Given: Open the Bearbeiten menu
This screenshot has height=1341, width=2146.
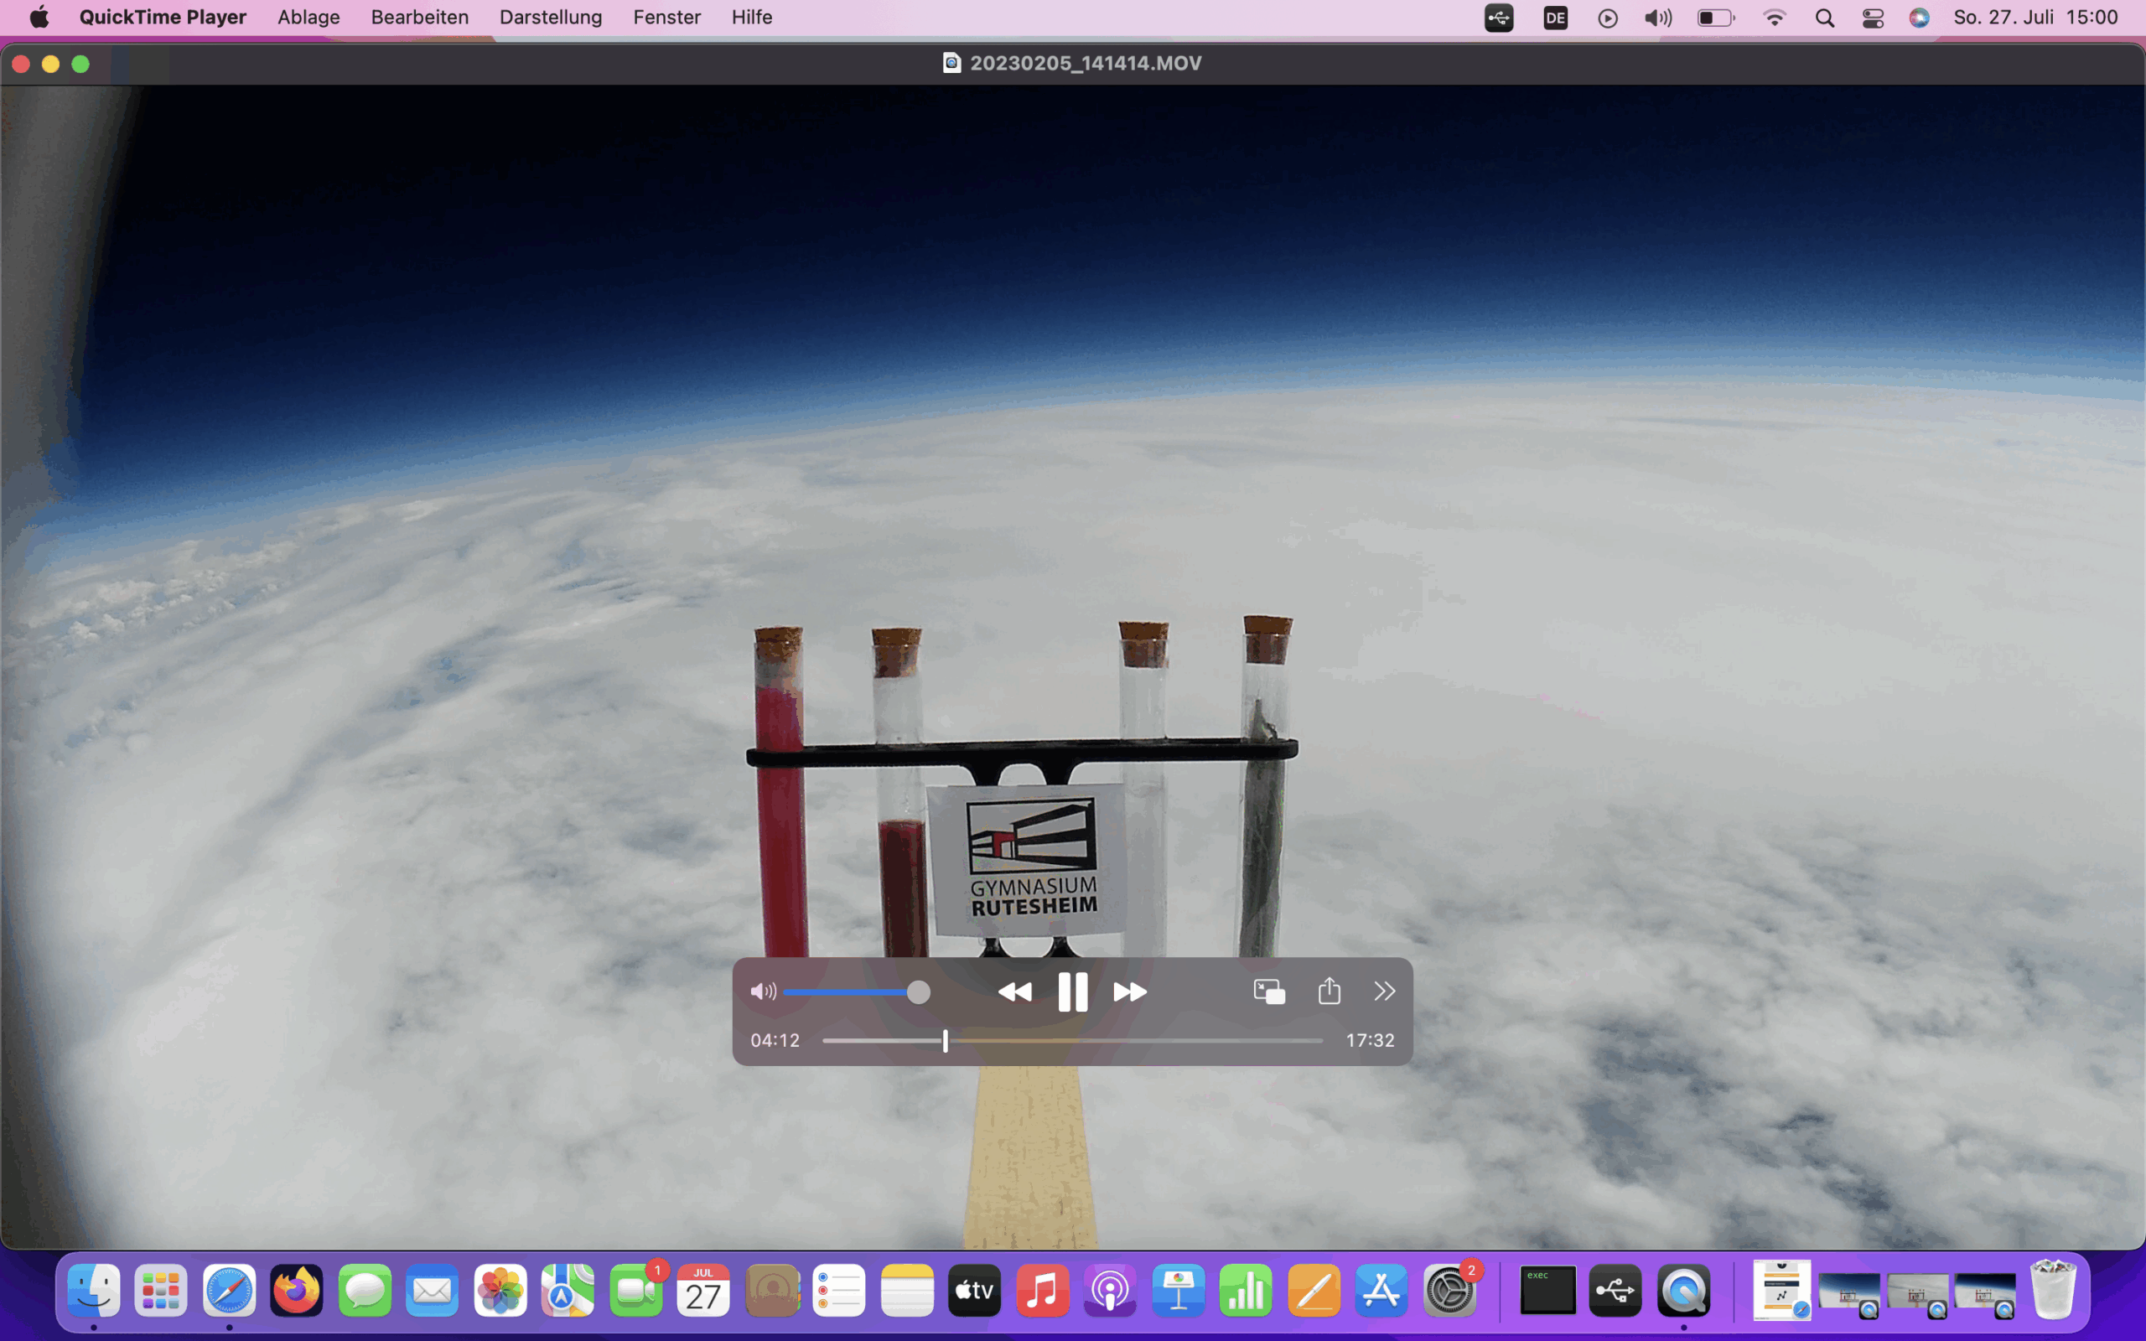Looking at the screenshot, I should click(419, 17).
